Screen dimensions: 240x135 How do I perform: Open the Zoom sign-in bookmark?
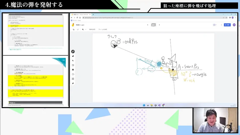point(76,20)
